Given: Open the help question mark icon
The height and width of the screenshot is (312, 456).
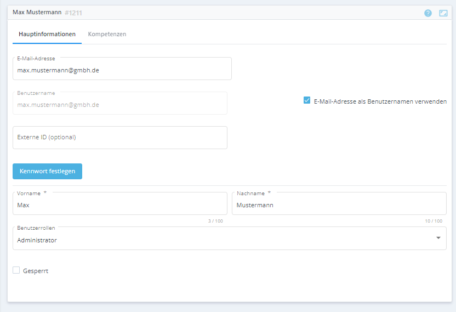Looking at the screenshot, I should 428,13.
